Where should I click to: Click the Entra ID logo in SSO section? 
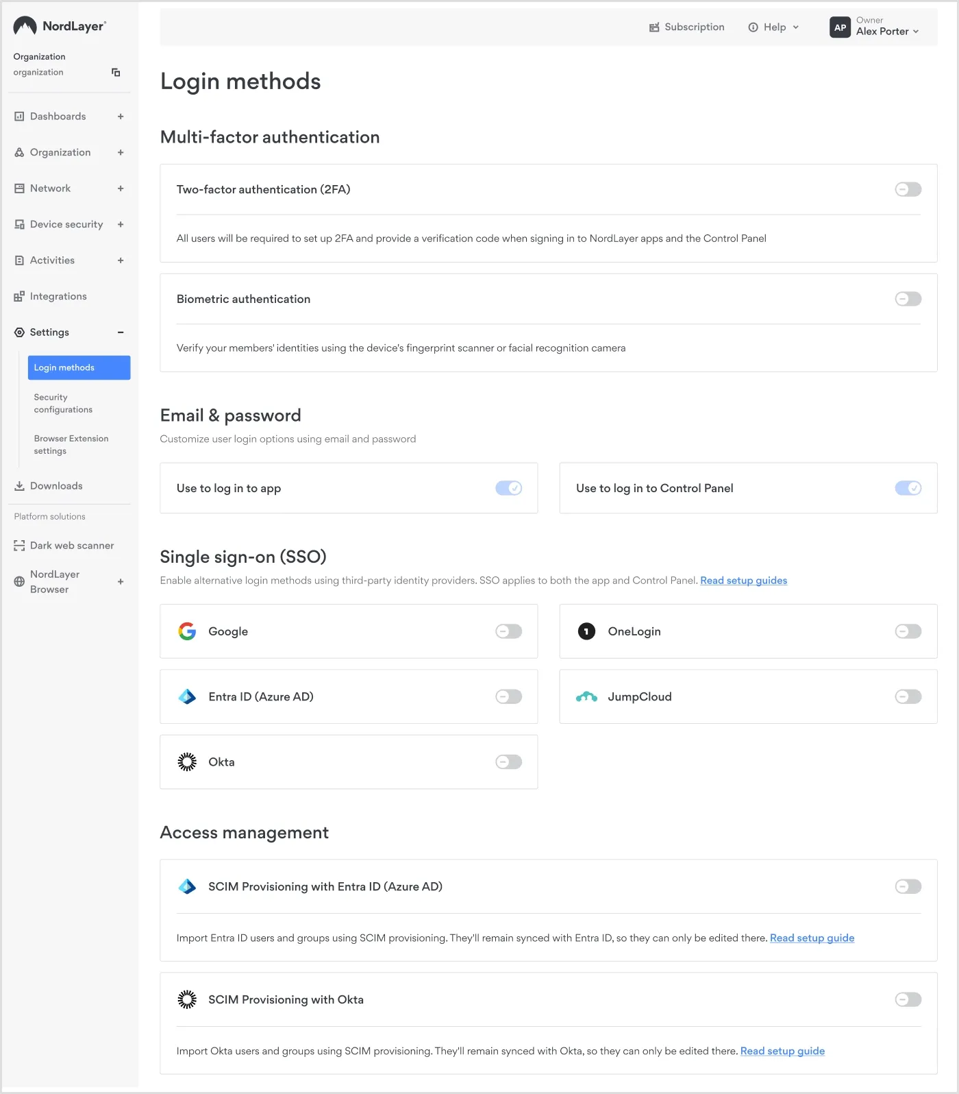point(187,696)
